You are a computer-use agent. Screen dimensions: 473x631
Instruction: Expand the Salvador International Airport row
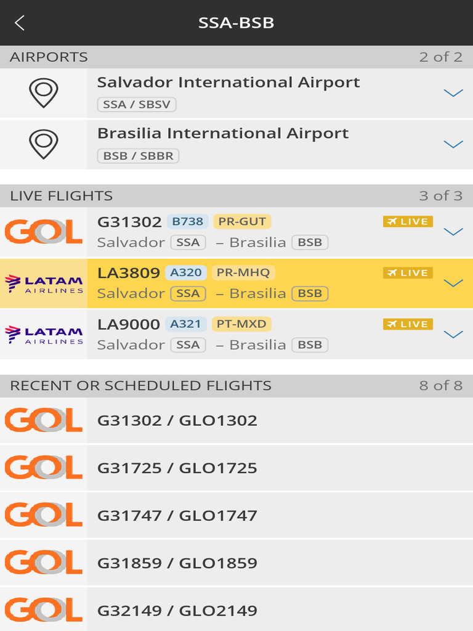[x=453, y=93]
